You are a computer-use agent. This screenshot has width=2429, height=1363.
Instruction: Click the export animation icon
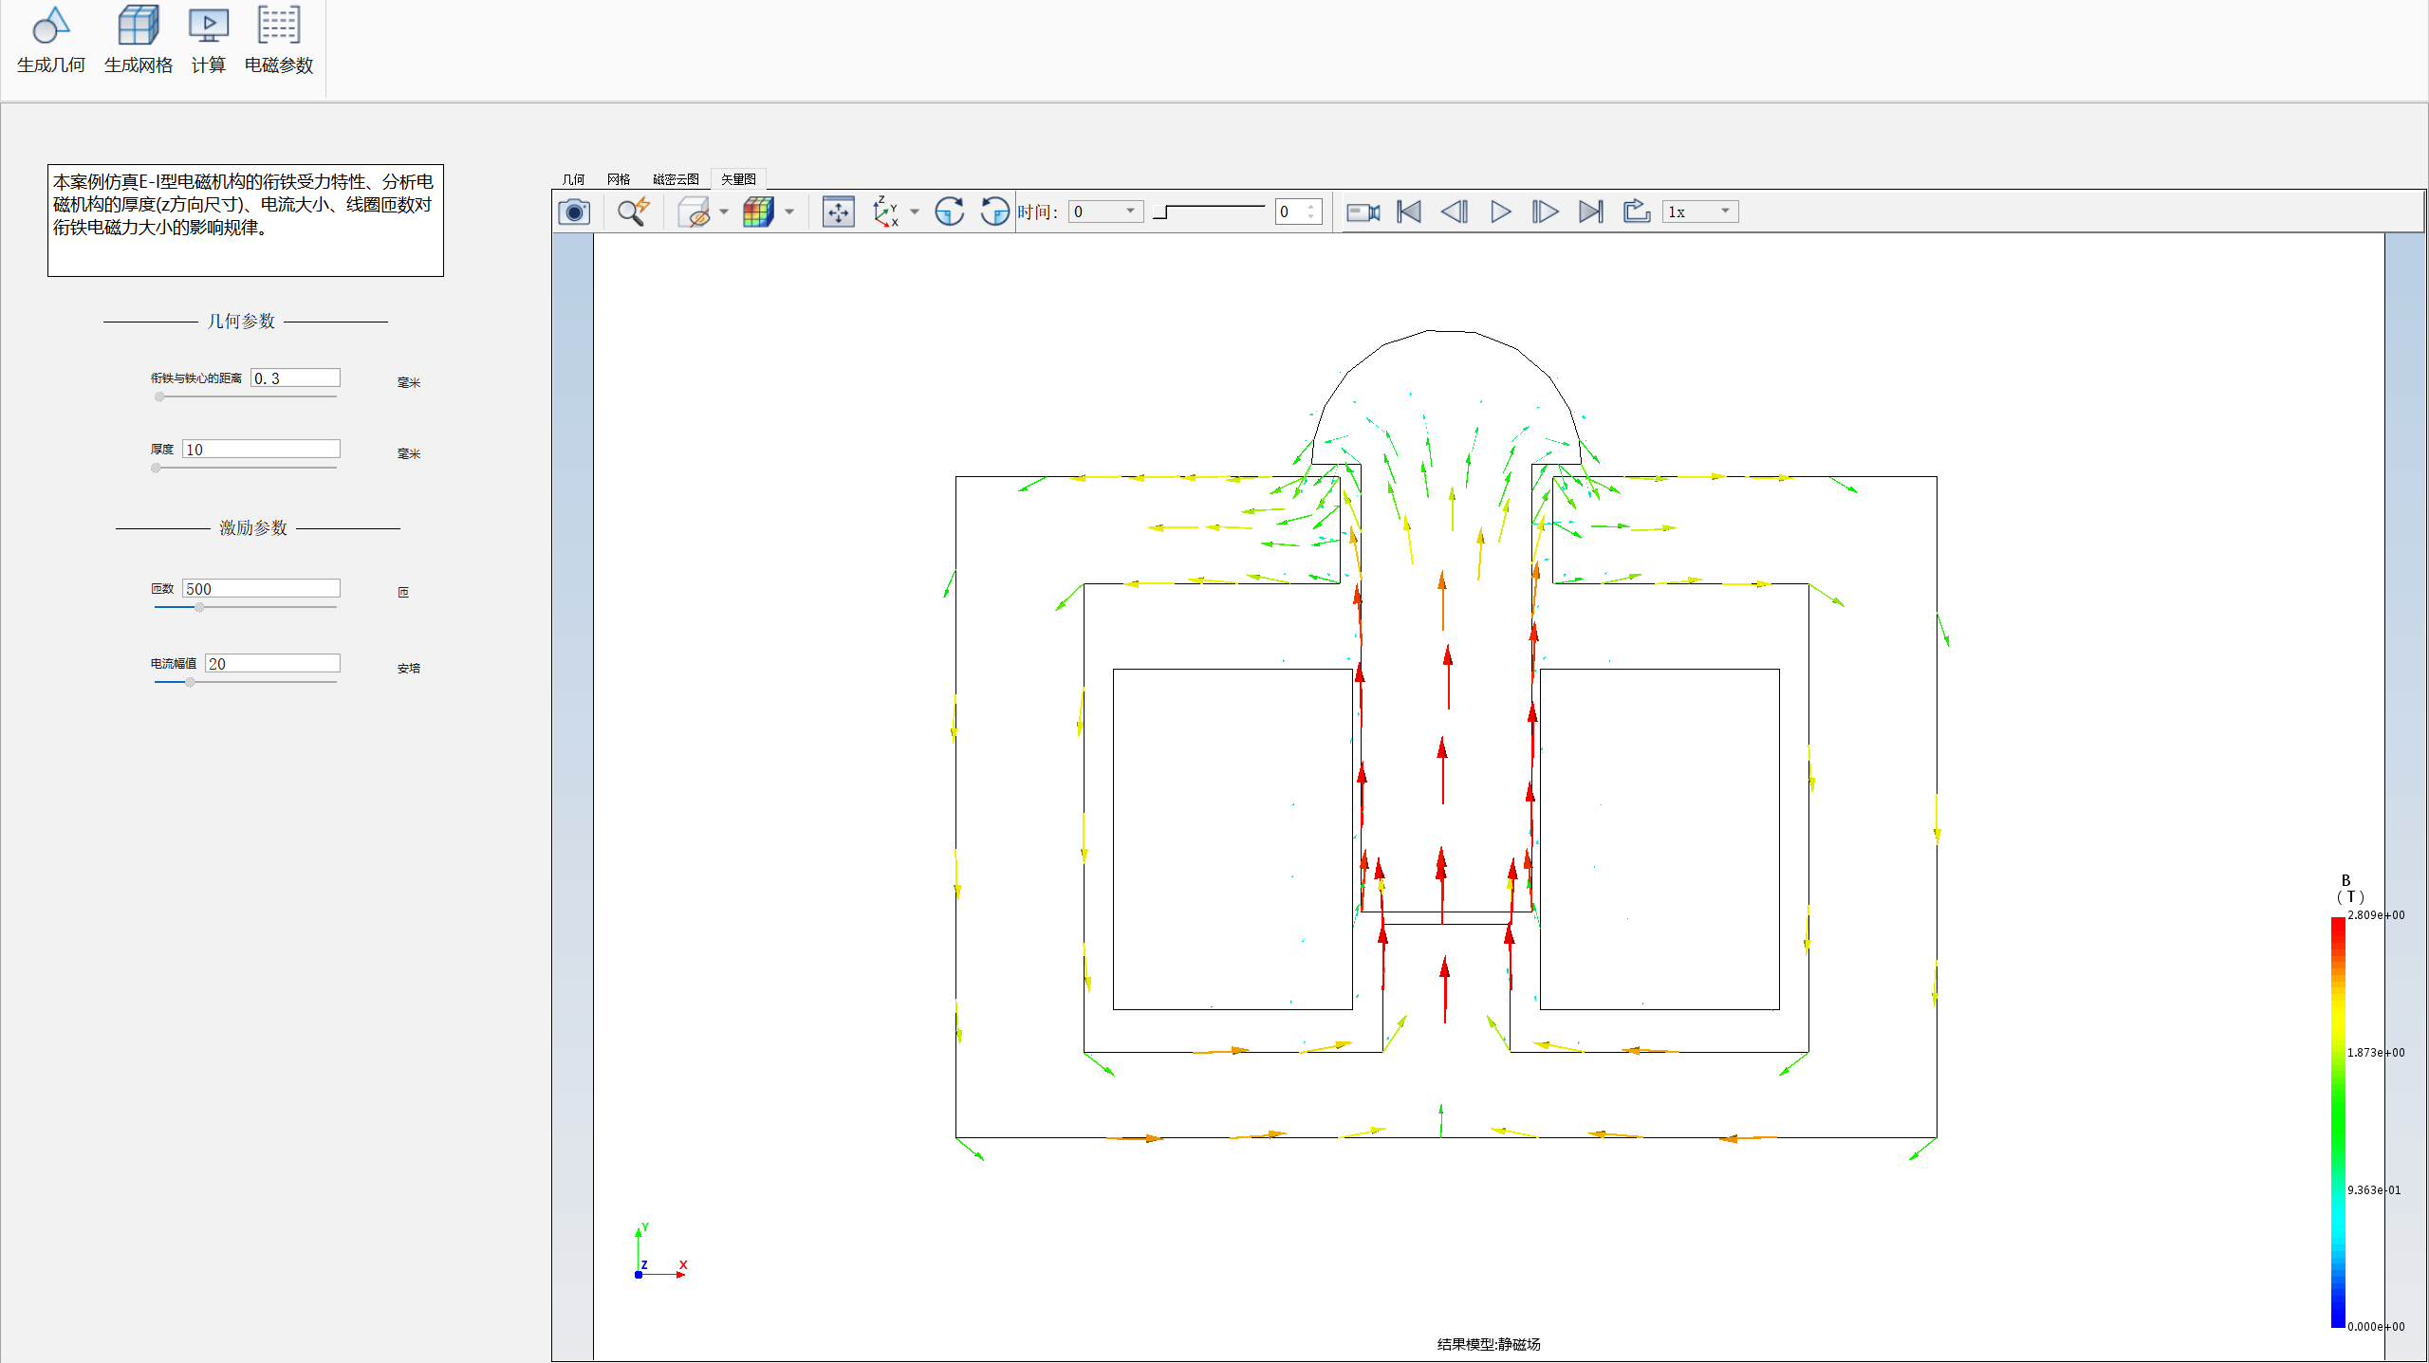[1637, 212]
